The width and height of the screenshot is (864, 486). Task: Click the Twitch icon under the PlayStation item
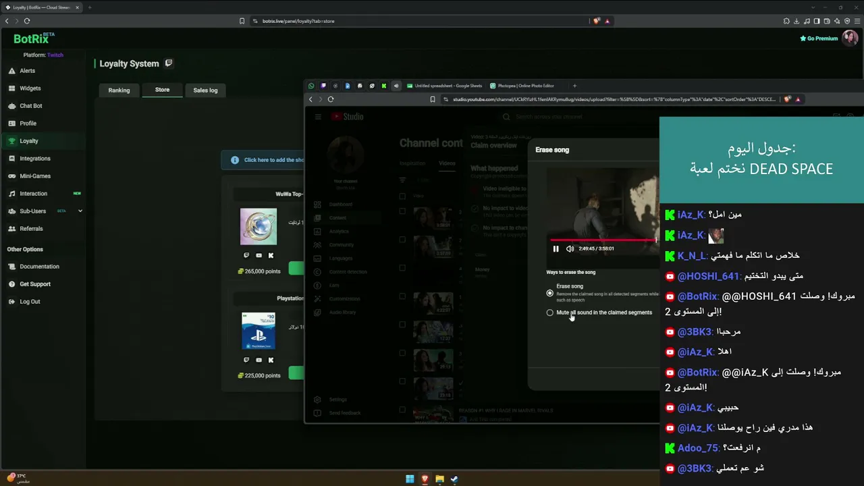[246, 360]
